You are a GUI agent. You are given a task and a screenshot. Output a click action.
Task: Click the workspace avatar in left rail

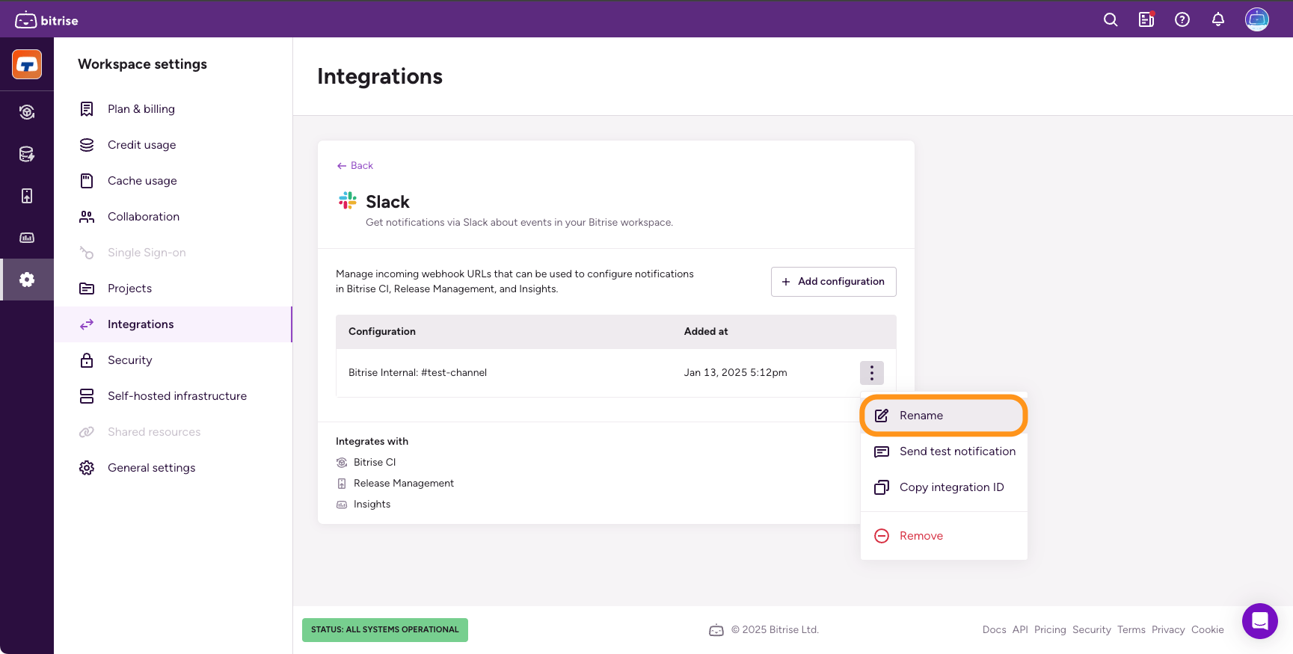[27, 64]
